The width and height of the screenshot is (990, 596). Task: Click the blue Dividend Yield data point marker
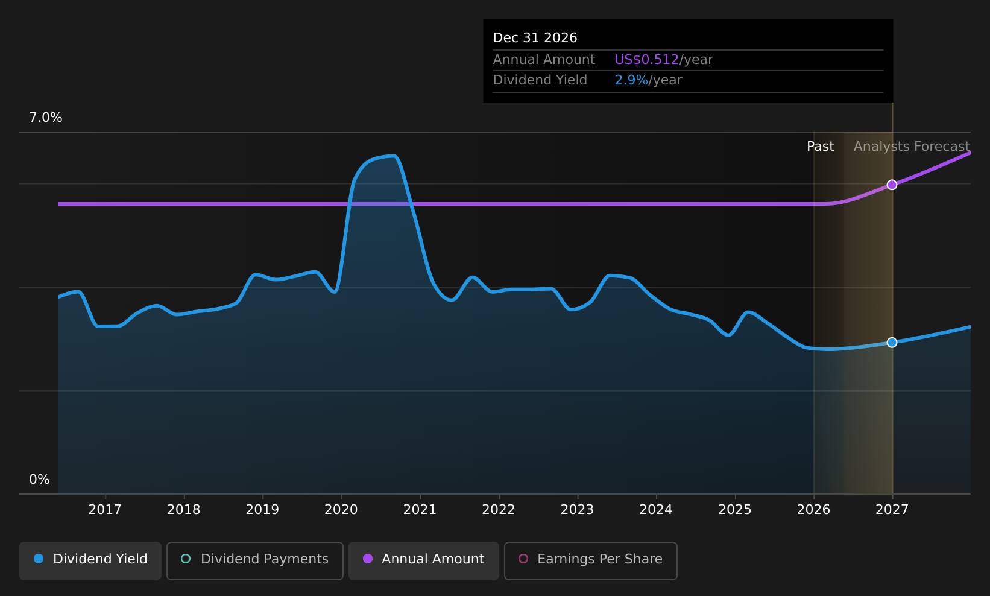tap(892, 342)
